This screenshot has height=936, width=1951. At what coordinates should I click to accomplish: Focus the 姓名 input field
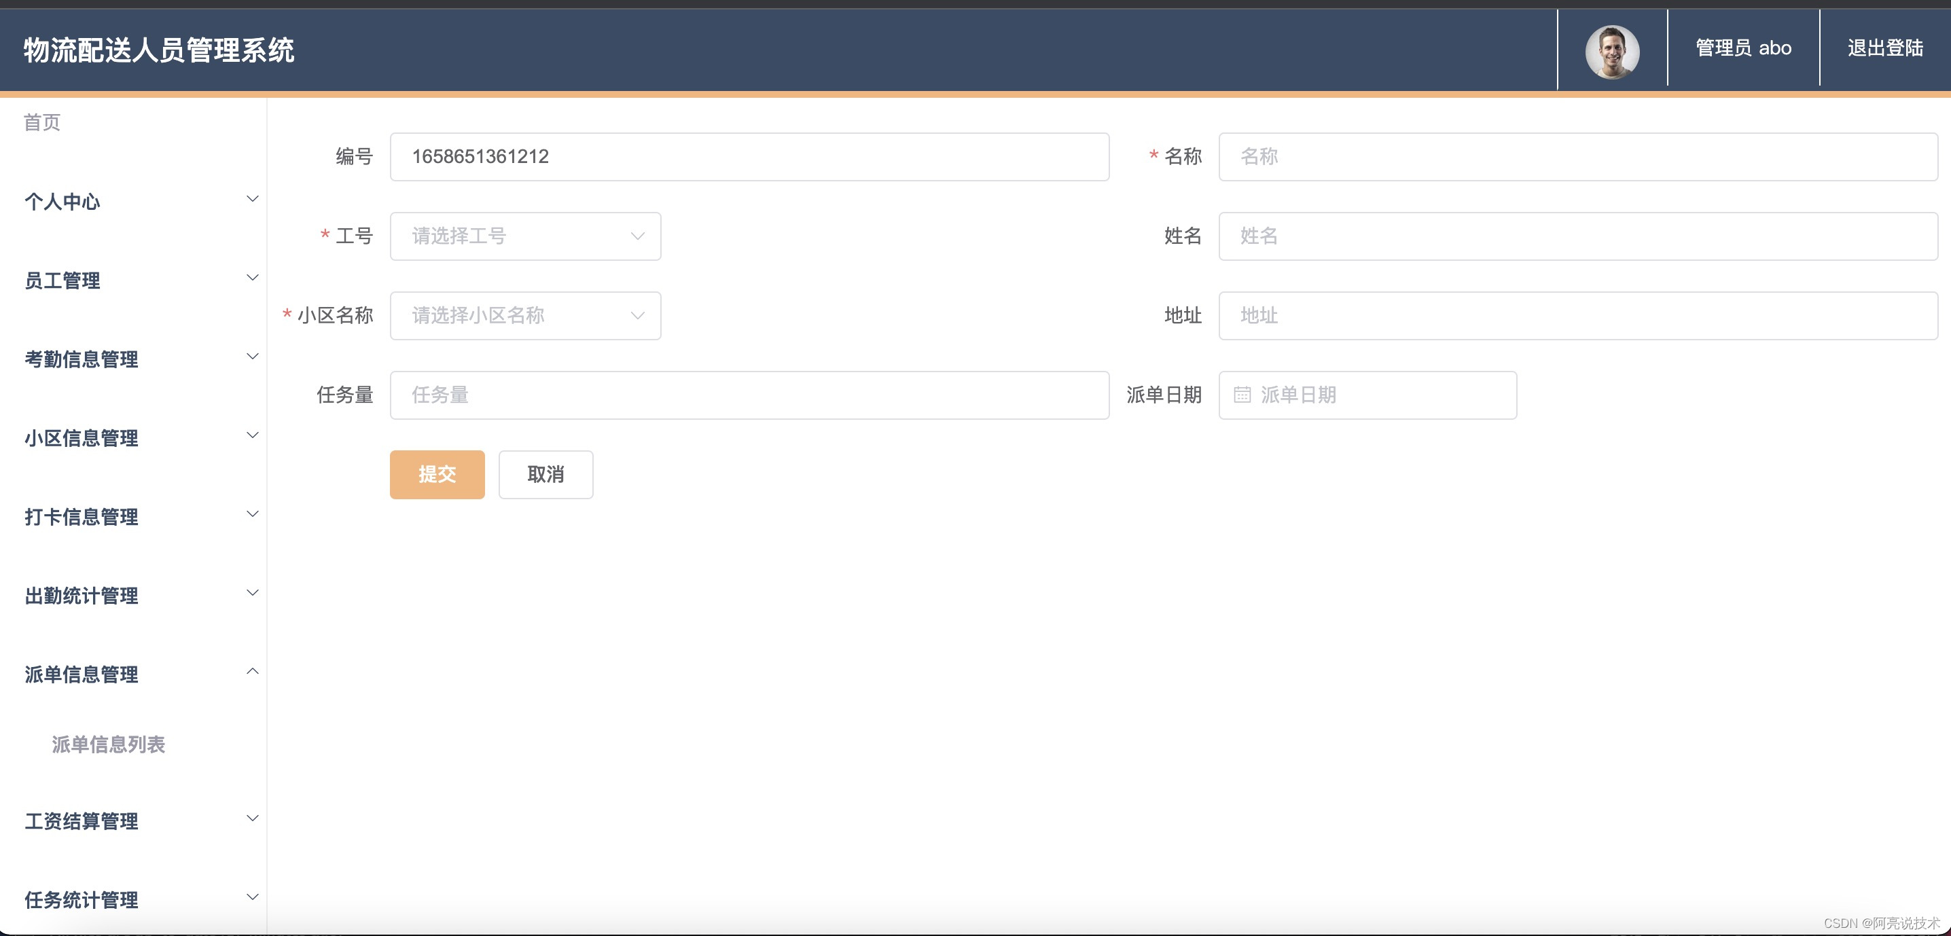click(x=1578, y=236)
